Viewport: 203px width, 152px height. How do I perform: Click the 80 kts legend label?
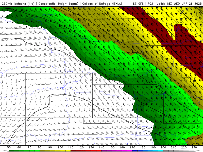click(40, 147)
